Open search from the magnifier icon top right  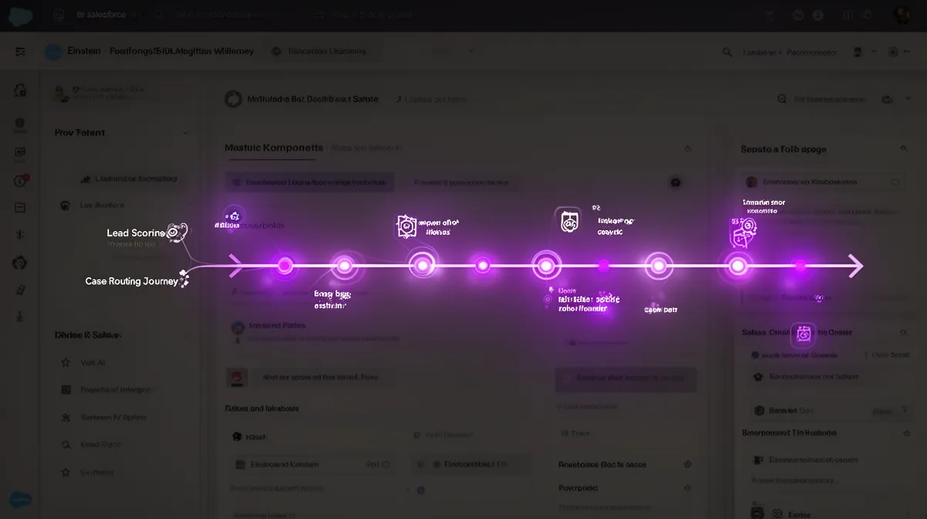pyautogui.click(x=726, y=52)
